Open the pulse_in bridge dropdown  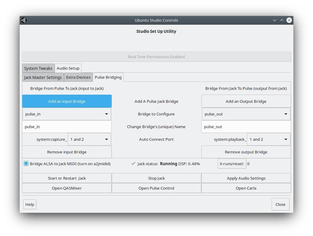click(67, 114)
